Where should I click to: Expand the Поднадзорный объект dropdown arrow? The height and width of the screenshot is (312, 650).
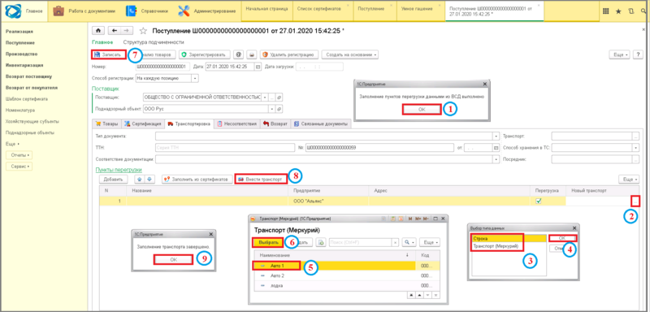[272, 109]
